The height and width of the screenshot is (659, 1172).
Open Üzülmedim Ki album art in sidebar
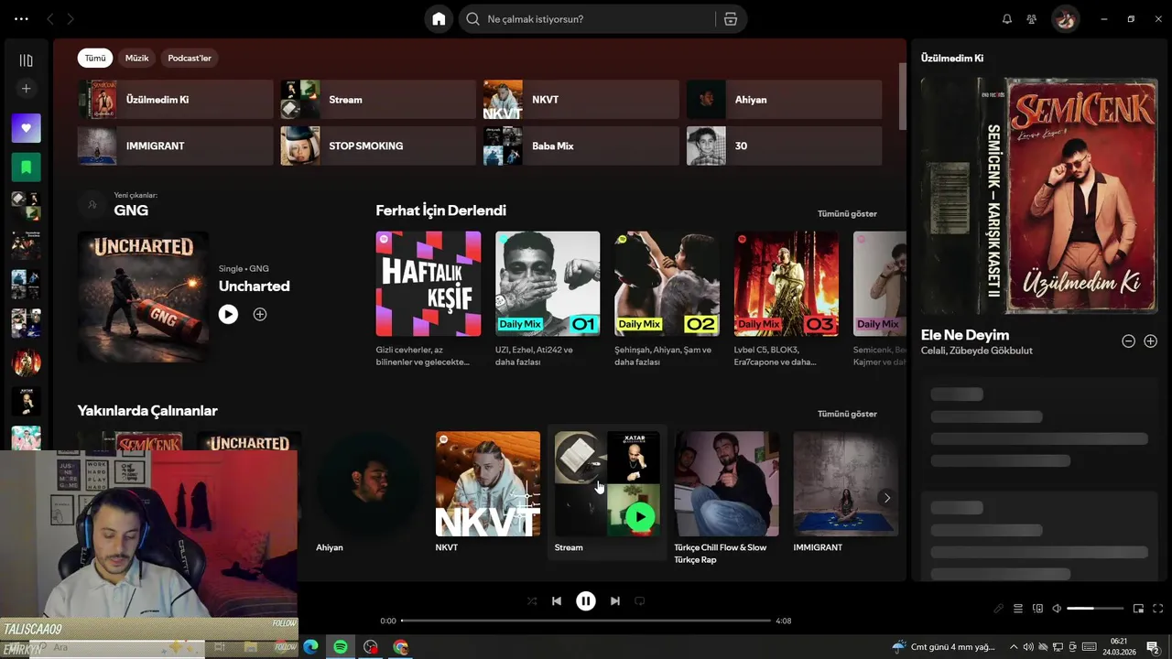tap(1039, 196)
